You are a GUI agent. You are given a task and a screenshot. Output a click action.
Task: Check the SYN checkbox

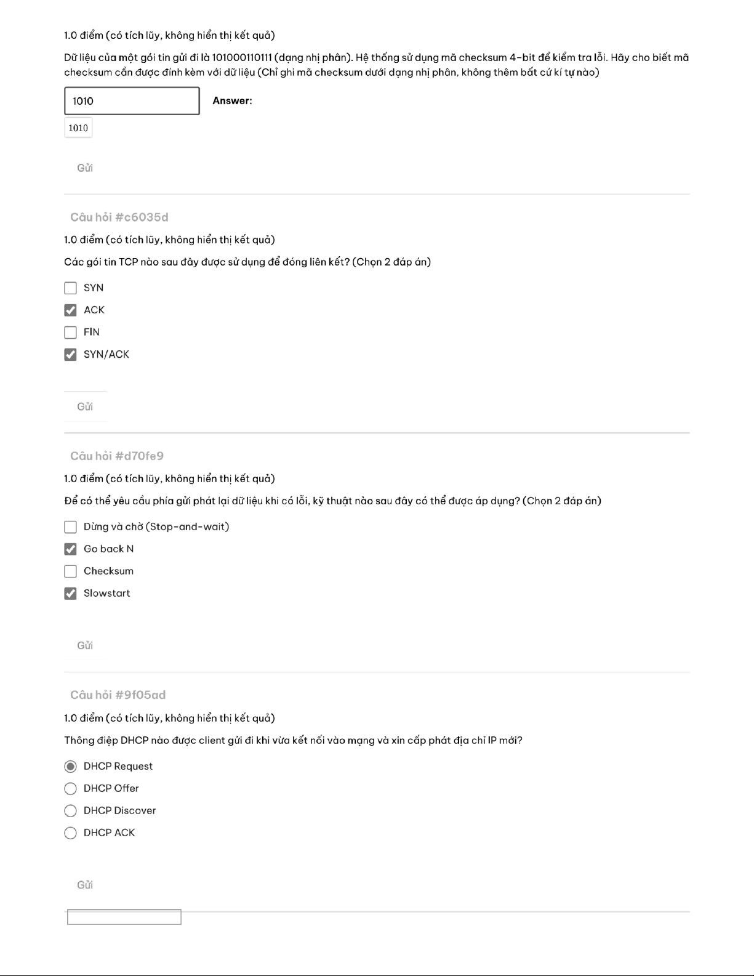tap(71, 288)
